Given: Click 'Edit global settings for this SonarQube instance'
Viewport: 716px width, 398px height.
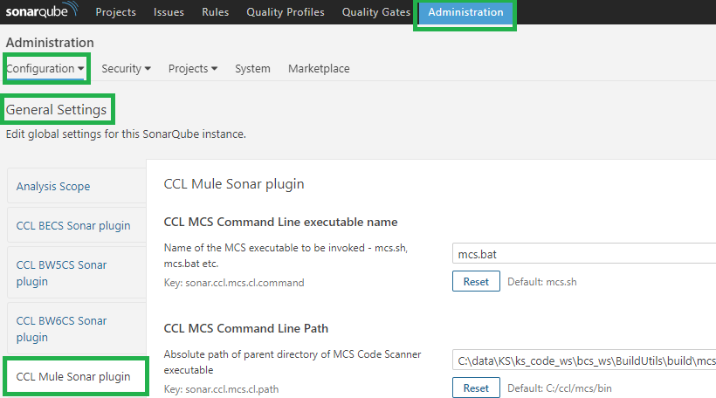Looking at the screenshot, I should pyautogui.click(x=126, y=134).
